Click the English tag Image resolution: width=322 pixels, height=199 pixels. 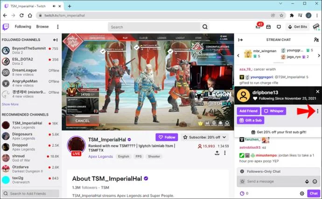123,156
